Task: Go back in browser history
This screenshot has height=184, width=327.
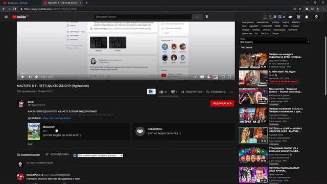Action: (4, 9)
